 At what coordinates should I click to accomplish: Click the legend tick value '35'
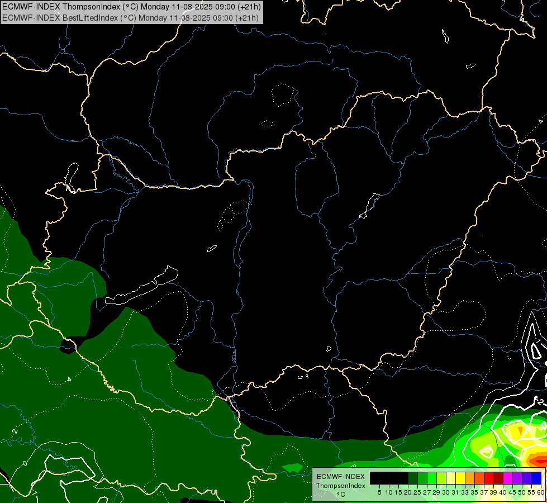pos(474,492)
